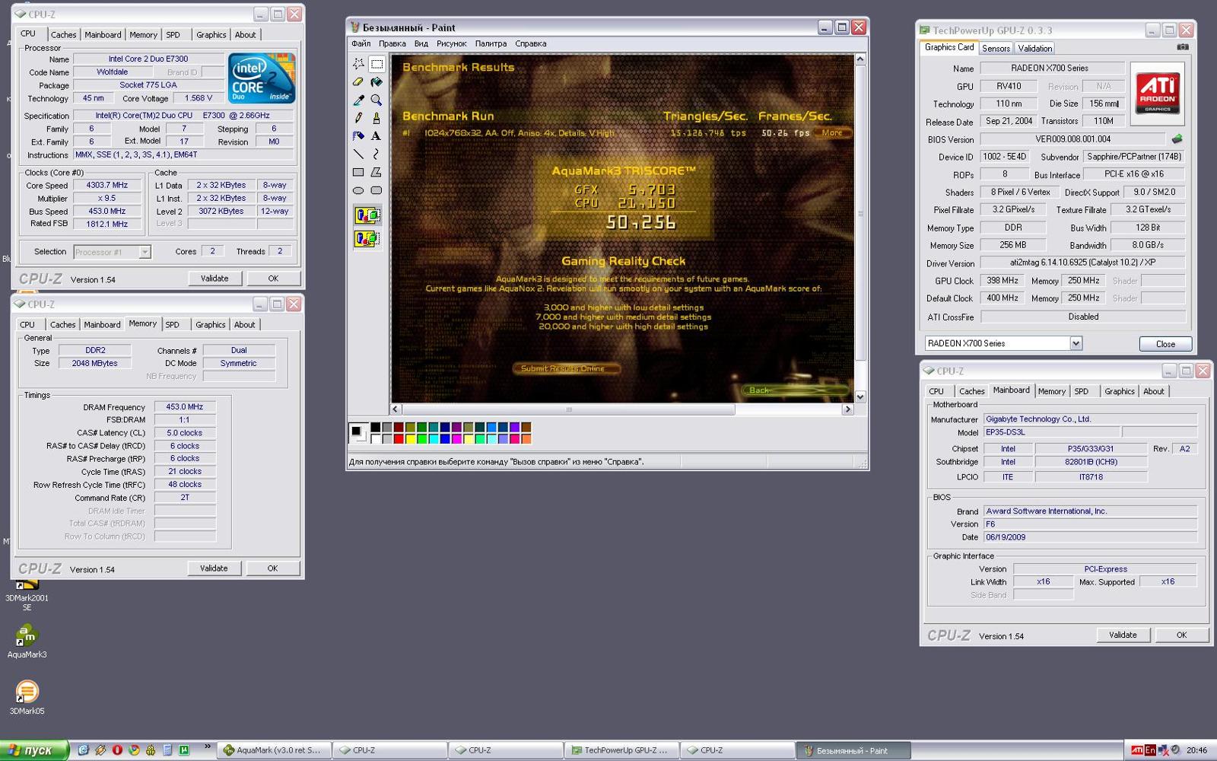Switch to TechPowerUp GPU-Z taskbar button

[x=621, y=750]
